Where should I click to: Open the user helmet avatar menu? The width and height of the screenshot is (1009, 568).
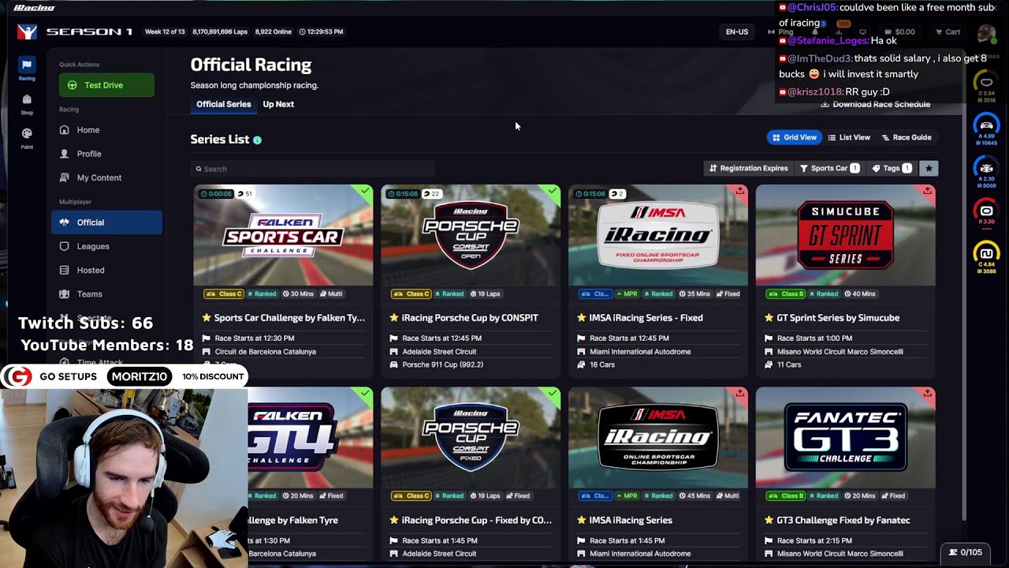986,32
